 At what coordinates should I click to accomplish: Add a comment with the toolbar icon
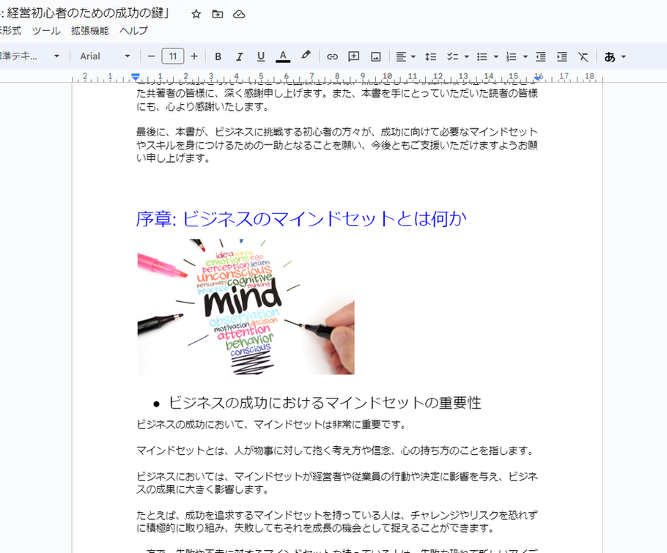coord(353,56)
